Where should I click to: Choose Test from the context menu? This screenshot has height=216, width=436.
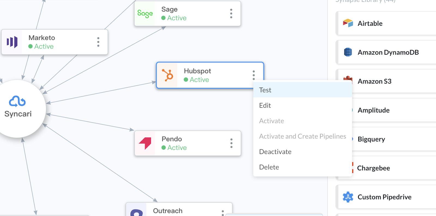point(302,90)
